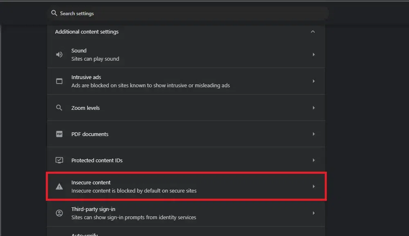Click the Sound speaker icon
Viewport: 409px width, 236px height.
(59, 54)
